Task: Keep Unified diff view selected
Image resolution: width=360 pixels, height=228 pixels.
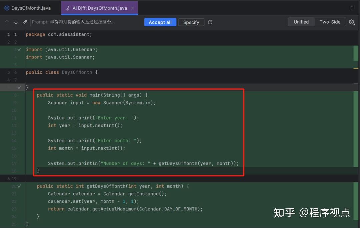Action: [301, 22]
